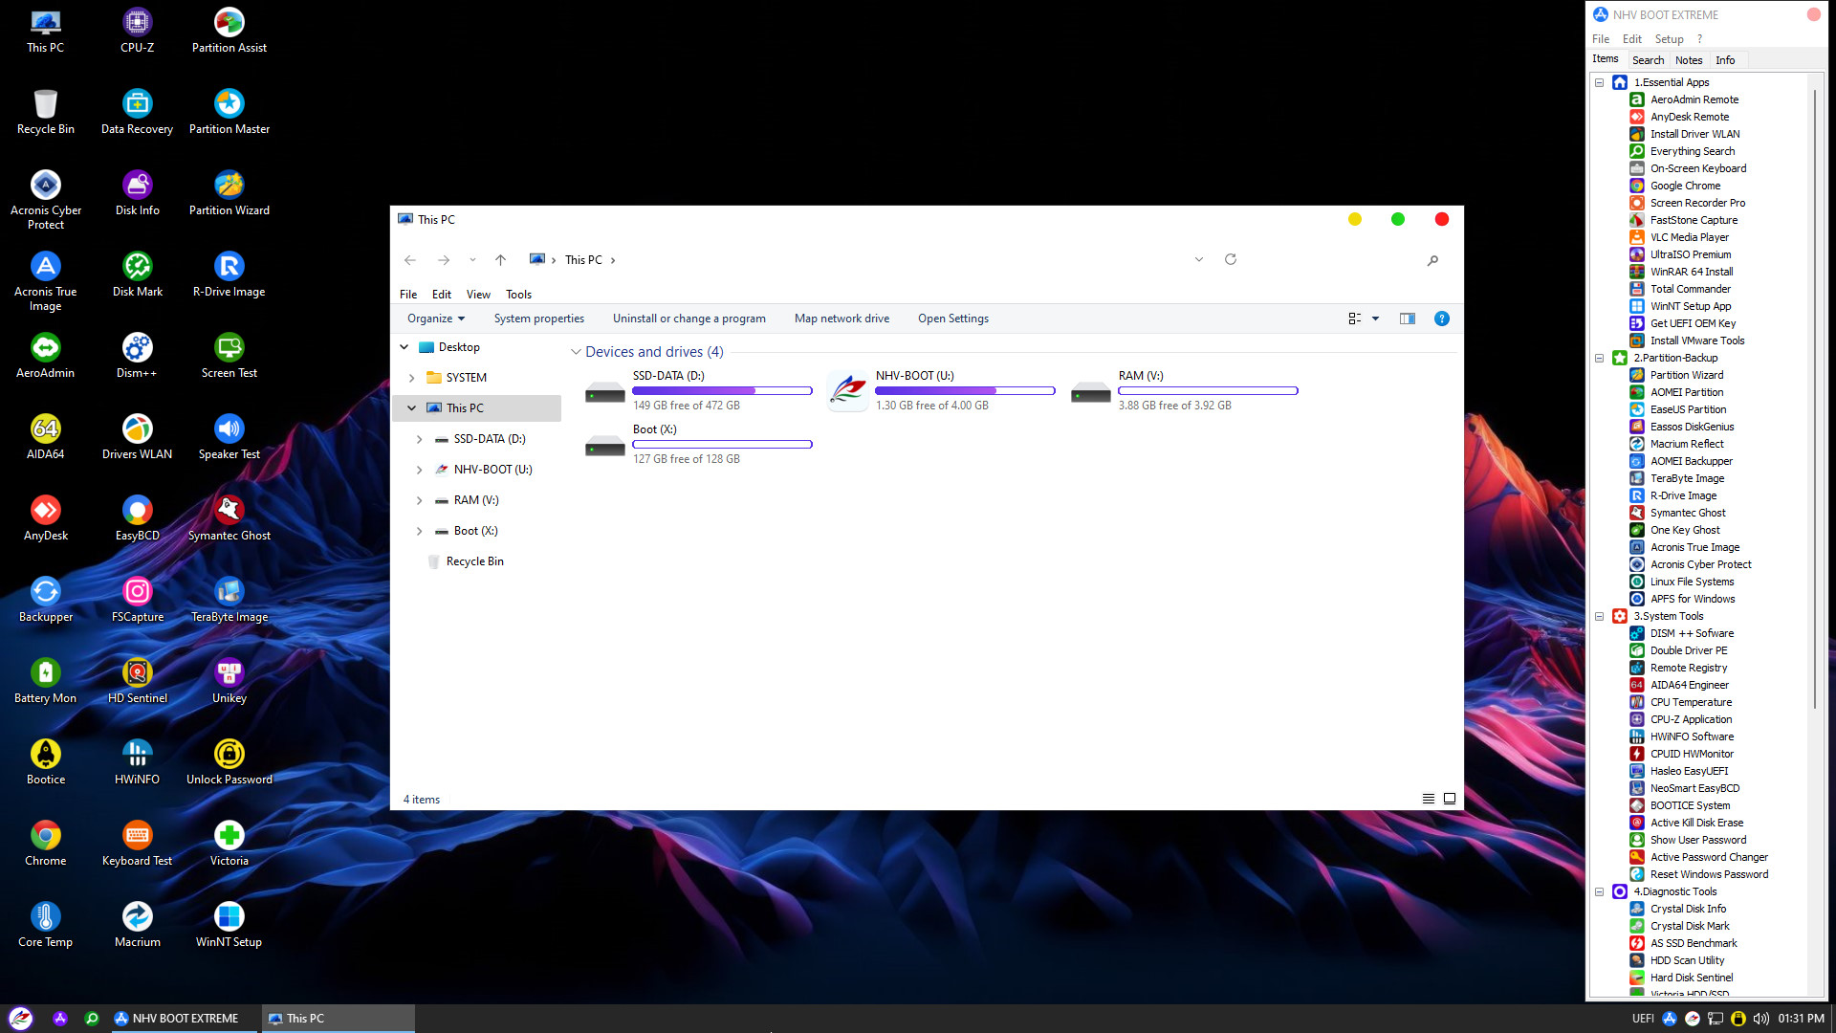Screen dimensions: 1836x1033
Task: Open the Symantec Ghost desktop icon
Action: click(229, 511)
